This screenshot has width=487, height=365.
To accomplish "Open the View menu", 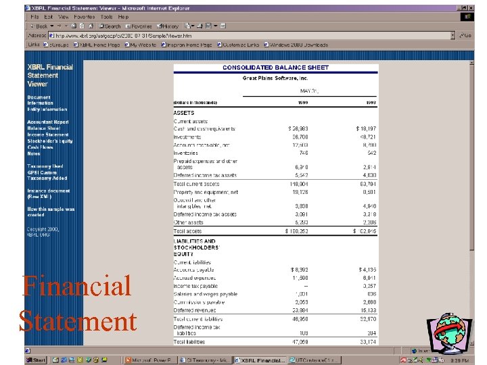I will pyautogui.click(x=63, y=17).
